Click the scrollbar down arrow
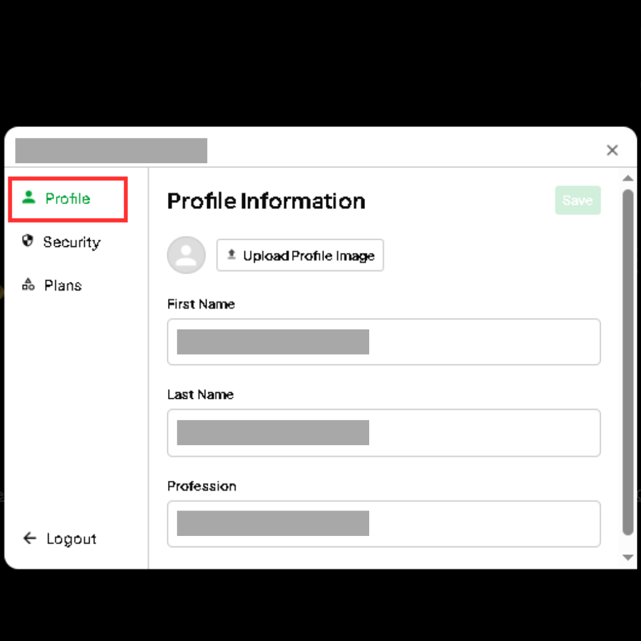The width and height of the screenshot is (641, 641). [x=628, y=557]
